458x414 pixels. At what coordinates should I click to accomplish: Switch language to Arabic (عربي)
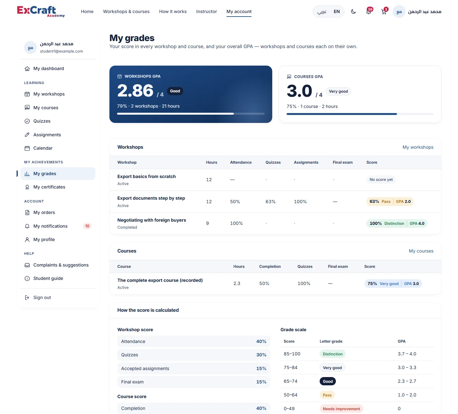322,12
